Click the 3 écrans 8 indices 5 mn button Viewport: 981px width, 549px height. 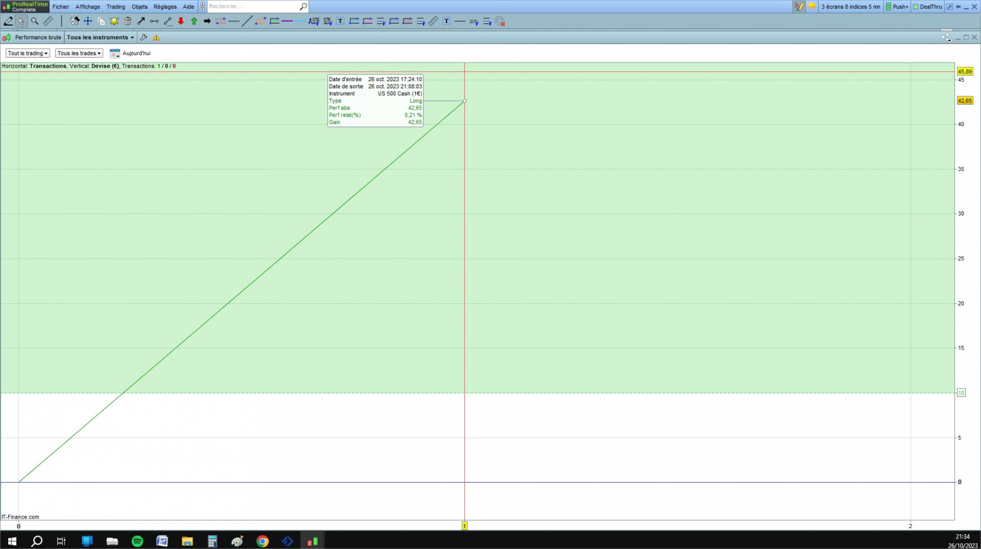click(851, 7)
